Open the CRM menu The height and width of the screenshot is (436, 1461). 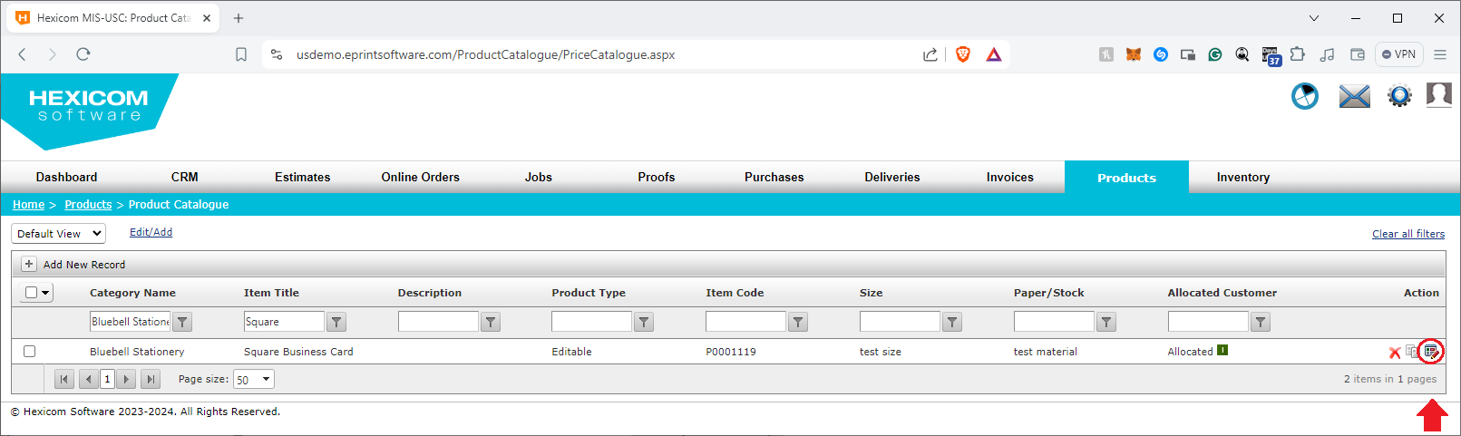click(x=185, y=177)
